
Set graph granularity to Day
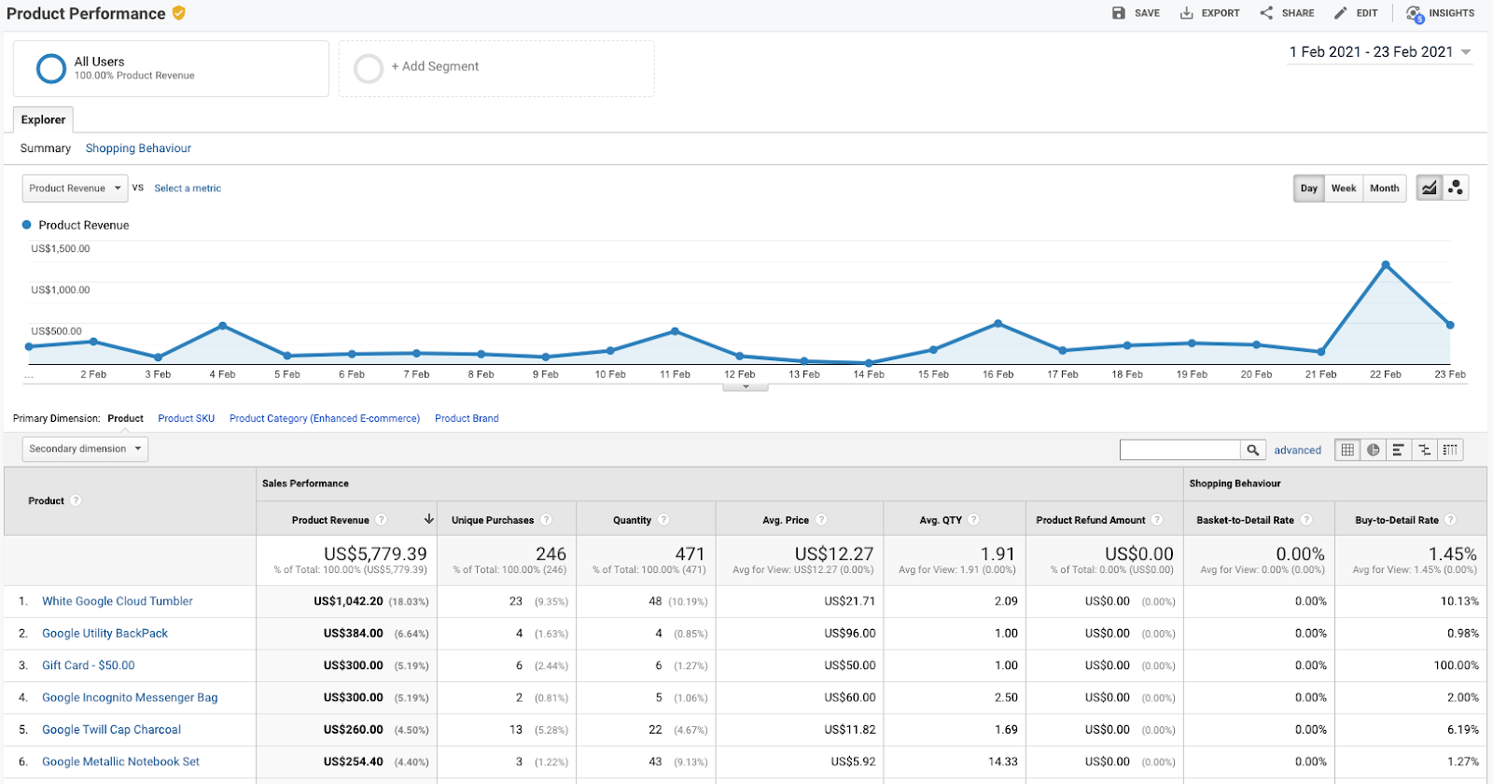pos(1309,189)
